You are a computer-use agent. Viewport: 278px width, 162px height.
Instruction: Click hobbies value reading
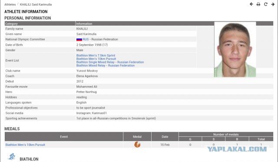coord(82,97)
